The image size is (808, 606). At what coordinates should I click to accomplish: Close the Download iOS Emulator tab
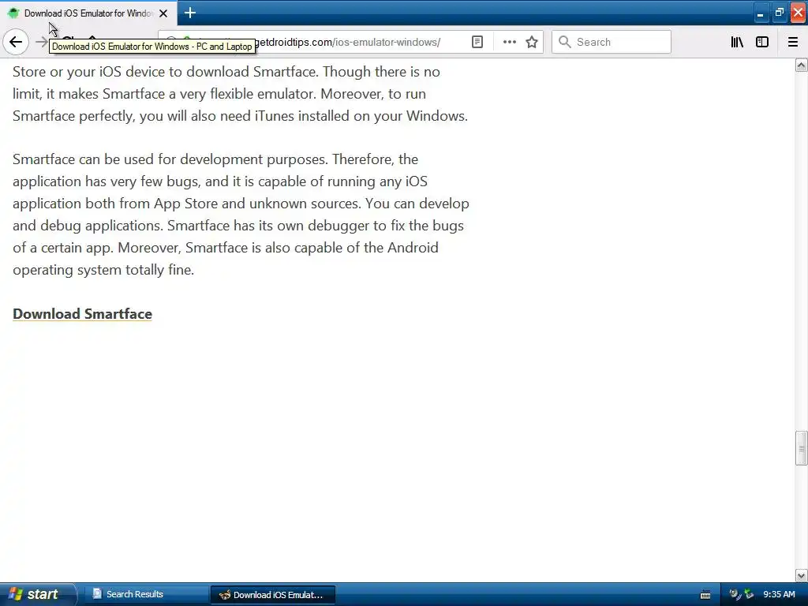163,13
